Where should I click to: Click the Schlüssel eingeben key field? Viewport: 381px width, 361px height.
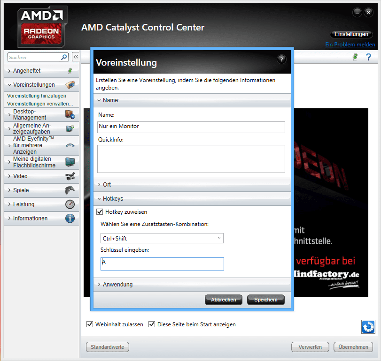[x=162, y=264]
